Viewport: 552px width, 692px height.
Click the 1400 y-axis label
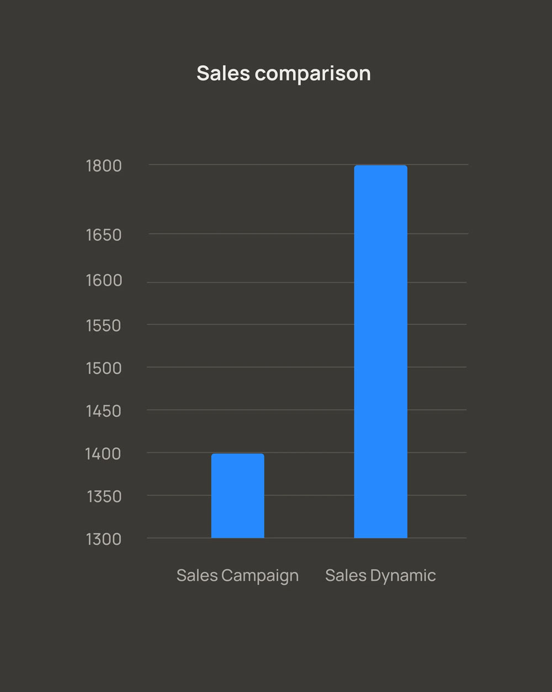click(x=103, y=454)
